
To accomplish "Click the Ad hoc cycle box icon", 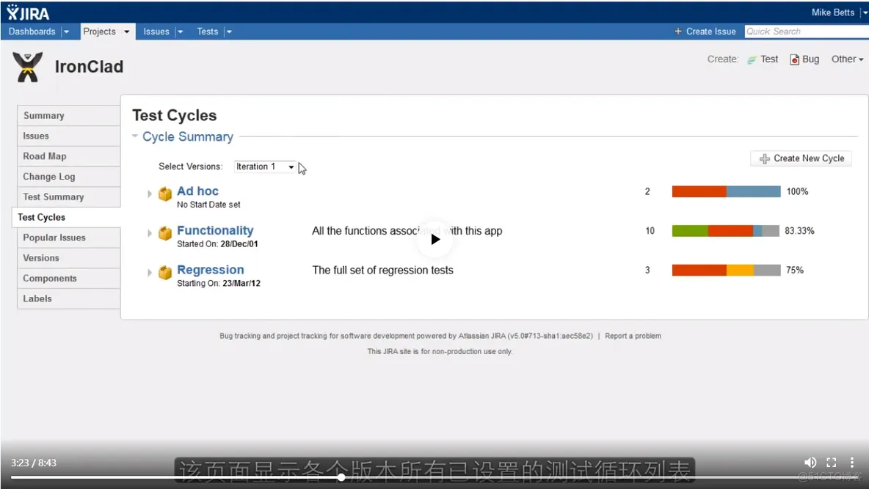I will (x=165, y=194).
